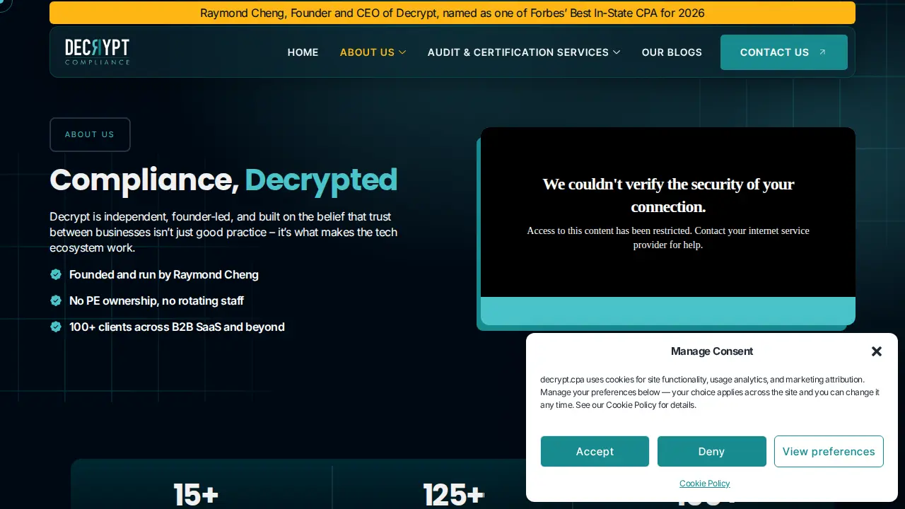
Task: Click 'Founded and run by Raymond Cheng'
Action: point(164,274)
